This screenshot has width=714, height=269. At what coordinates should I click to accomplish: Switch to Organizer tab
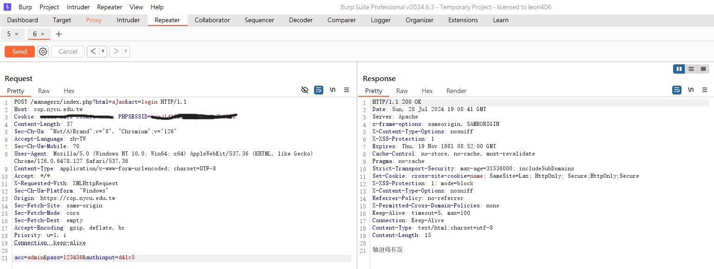tap(419, 20)
